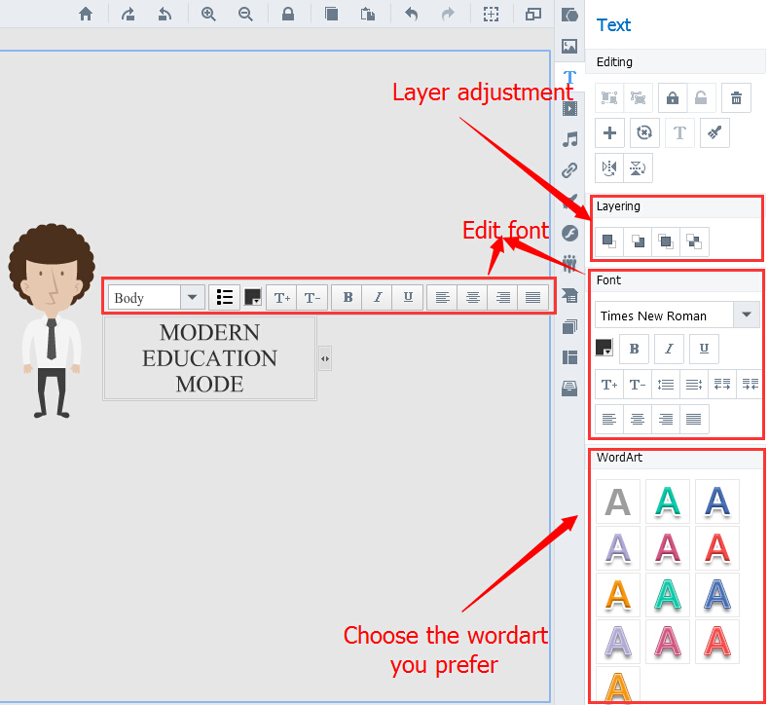Select the businessman character on canvas
This screenshot has width=769, height=705.
[52, 320]
